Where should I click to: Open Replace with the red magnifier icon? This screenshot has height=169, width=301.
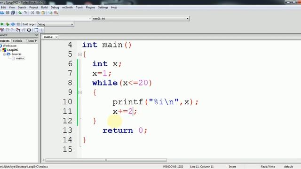pyautogui.click(x=56, y=13)
